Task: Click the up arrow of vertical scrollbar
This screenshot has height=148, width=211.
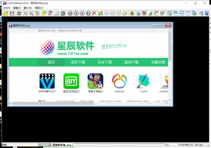Action: pyautogui.click(x=170, y=30)
